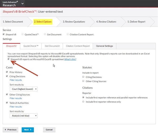
Task: Click the Shepard's BriefCheck page title
Action: 33,12
